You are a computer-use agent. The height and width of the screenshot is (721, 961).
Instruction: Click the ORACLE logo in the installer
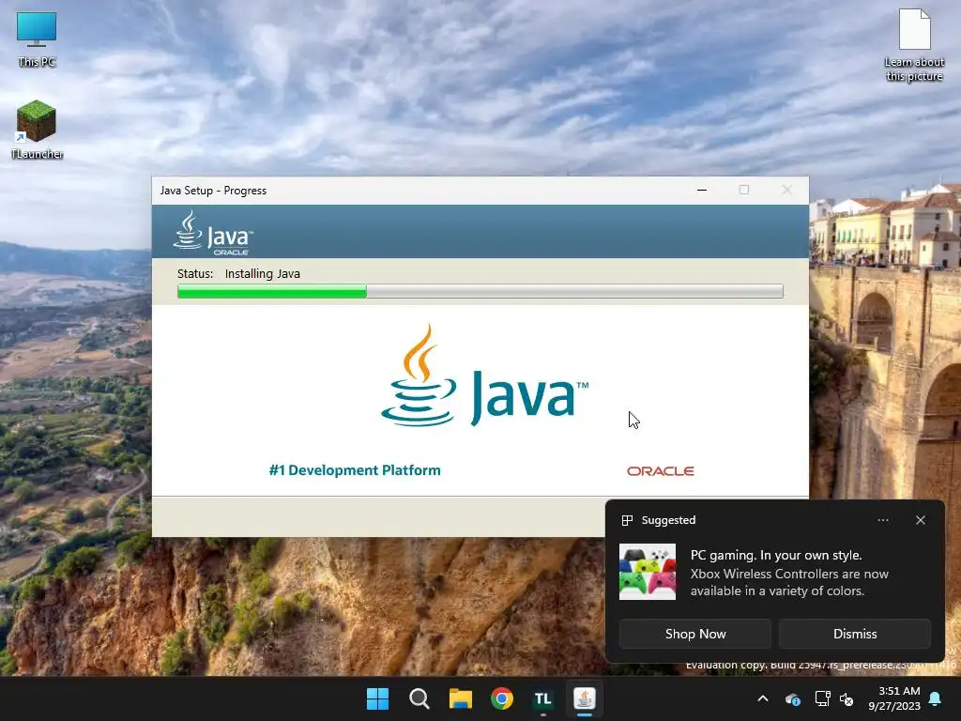660,471
